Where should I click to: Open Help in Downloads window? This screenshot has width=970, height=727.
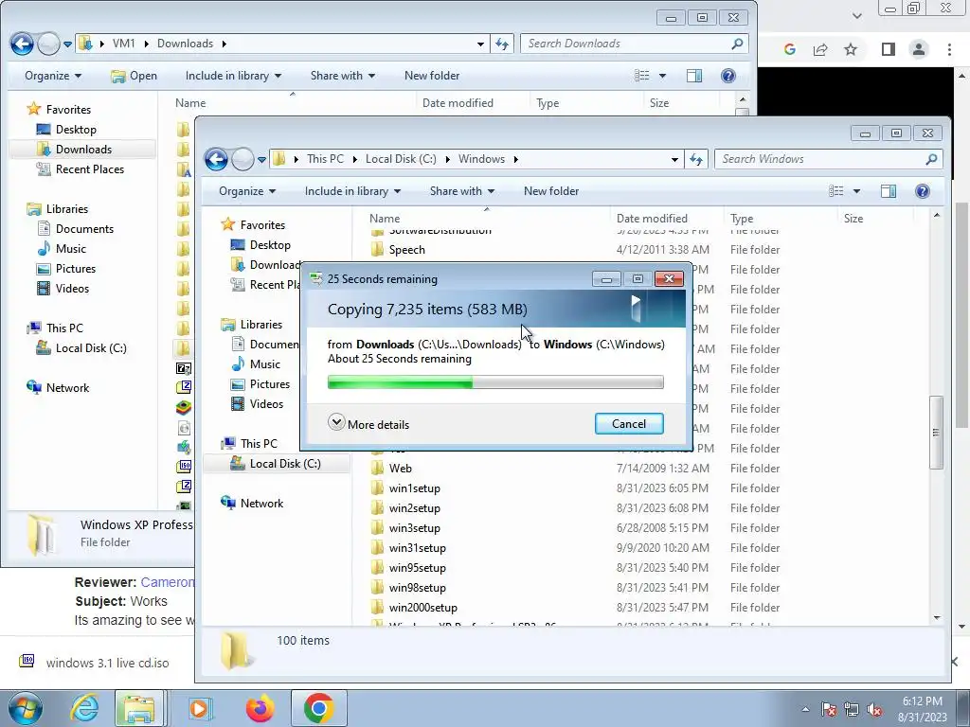(728, 76)
